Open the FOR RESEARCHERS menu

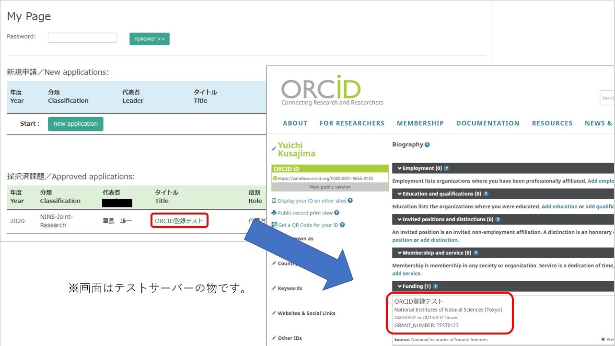pos(352,123)
